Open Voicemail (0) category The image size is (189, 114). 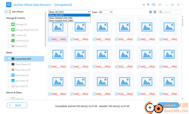click(21, 46)
